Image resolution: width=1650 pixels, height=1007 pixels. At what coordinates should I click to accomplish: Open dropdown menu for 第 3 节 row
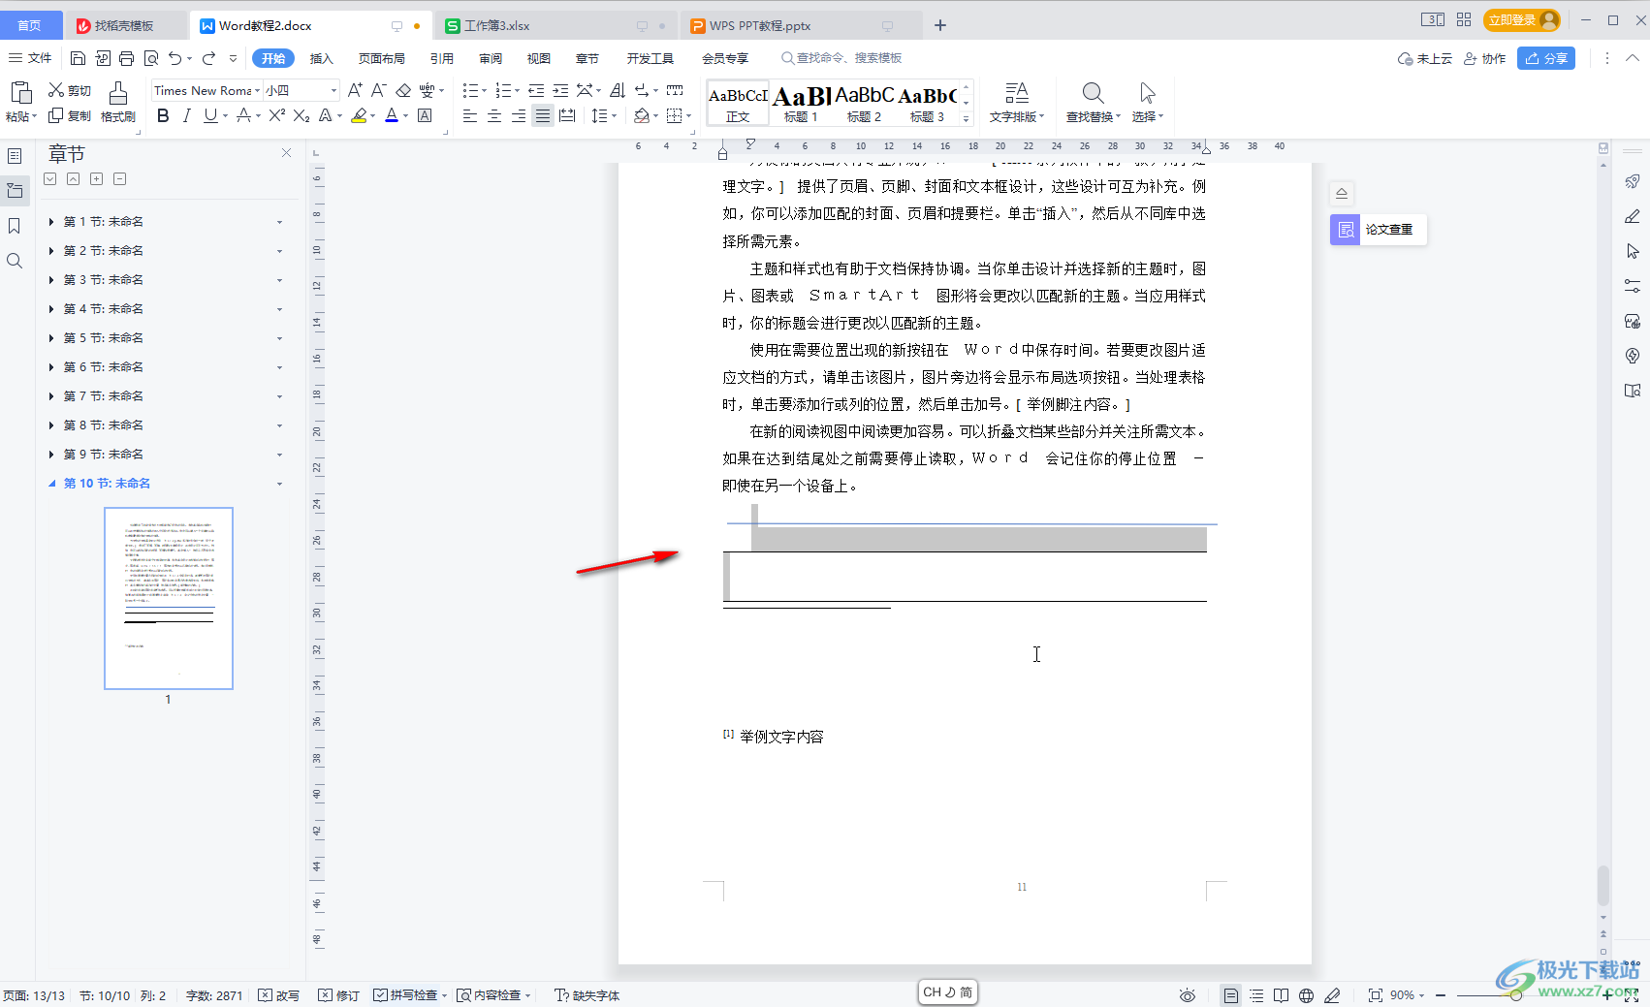pyautogui.click(x=280, y=280)
